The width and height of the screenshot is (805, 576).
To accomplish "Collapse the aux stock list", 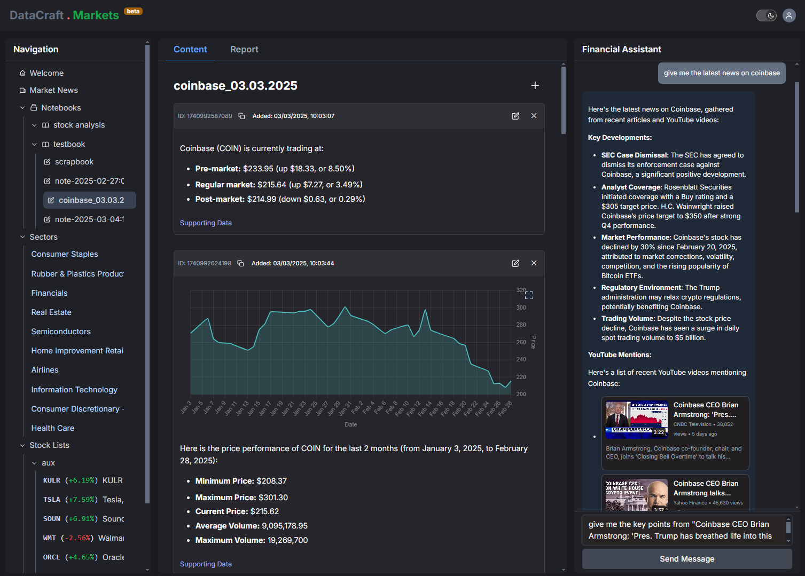I will [x=34, y=463].
